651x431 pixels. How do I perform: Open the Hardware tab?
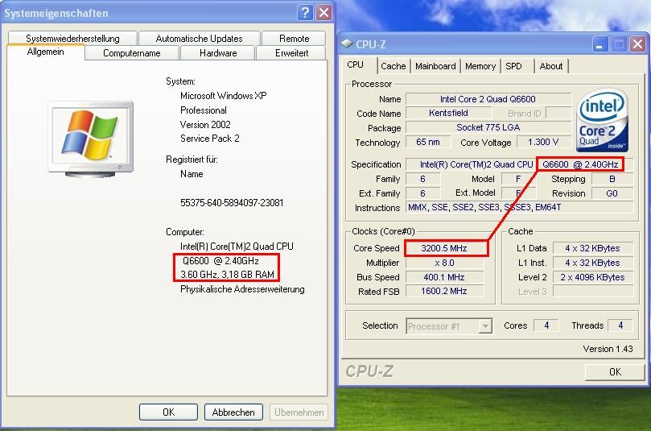coord(218,53)
